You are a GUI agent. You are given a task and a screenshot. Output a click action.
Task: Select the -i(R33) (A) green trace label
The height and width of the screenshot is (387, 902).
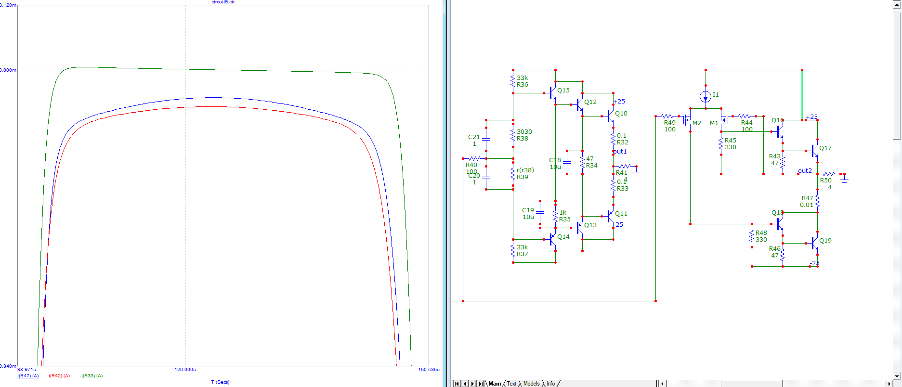[x=91, y=376]
